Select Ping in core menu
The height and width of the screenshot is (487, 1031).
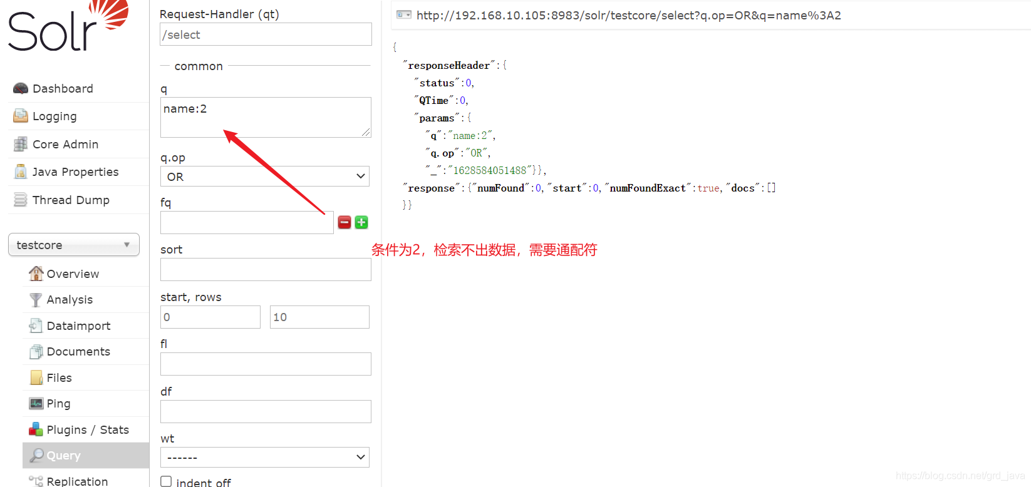[58, 404]
